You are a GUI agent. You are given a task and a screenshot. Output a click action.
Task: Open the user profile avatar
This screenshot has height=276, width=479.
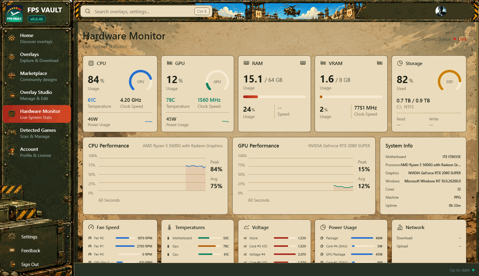pyautogui.click(x=441, y=11)
